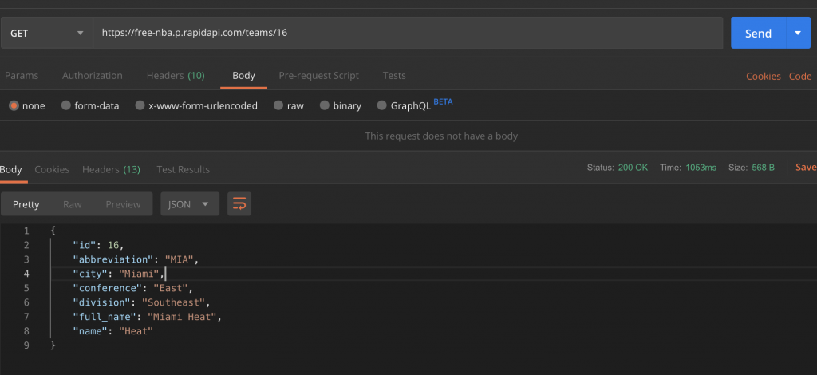Switch to the Params tab
Screen dimensions: 817x375
22,76
